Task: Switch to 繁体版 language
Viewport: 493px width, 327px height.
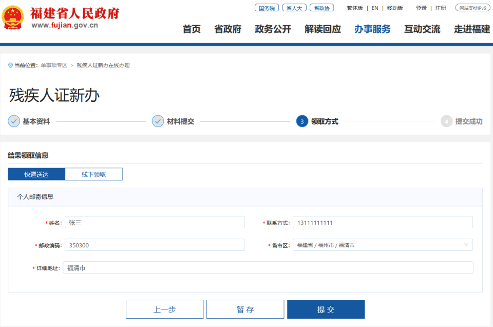Action: [x=355, y=8]
